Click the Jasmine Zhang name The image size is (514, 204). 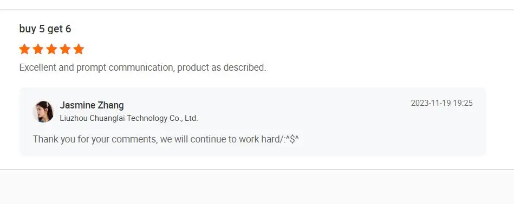click(x=92, y=105)
